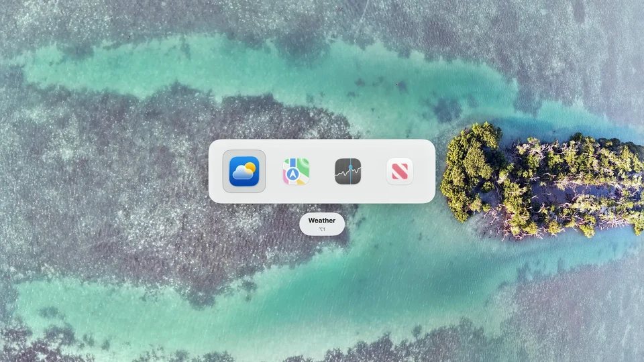
Task: Click the Weather label tooltip
Action: point(322,224)
